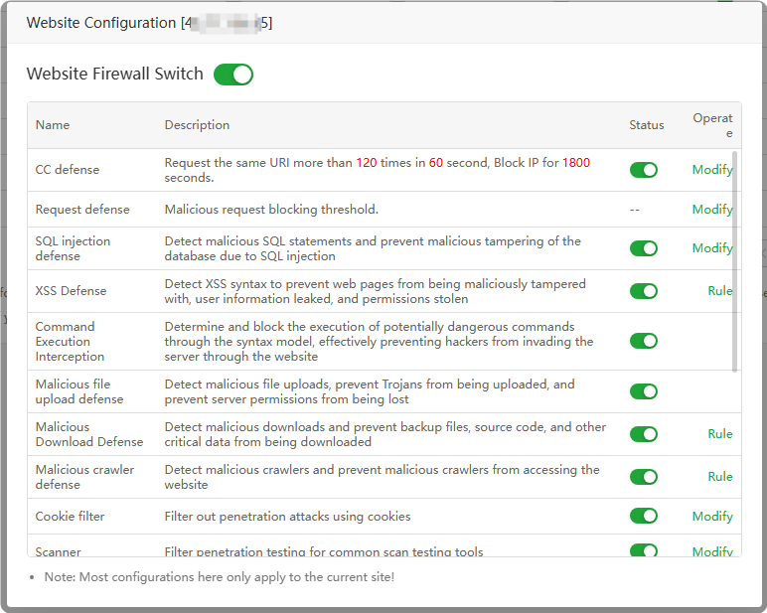Screen dimensions: 767x613
Task: Disable the CC defense status toggle
Action: 644,170
